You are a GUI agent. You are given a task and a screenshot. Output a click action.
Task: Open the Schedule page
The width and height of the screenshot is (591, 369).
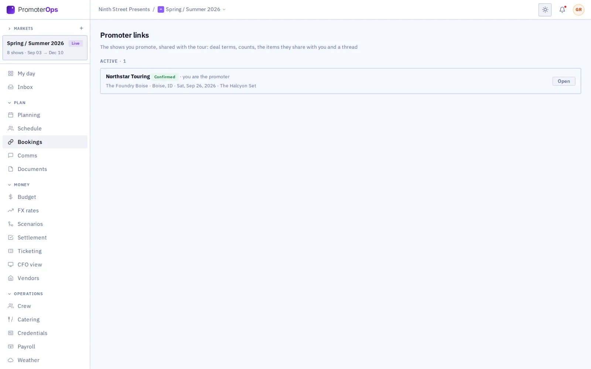(x=45, y=128)
